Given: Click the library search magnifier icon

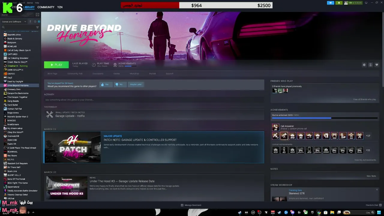Looking at the screenshot, I should [x=3, y=27].
